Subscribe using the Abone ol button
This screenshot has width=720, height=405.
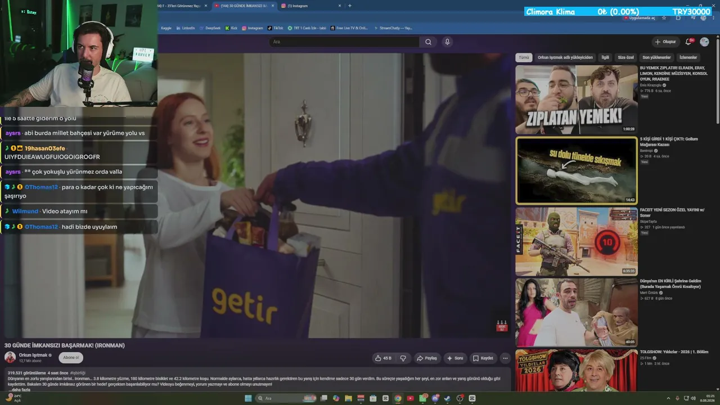71,357
